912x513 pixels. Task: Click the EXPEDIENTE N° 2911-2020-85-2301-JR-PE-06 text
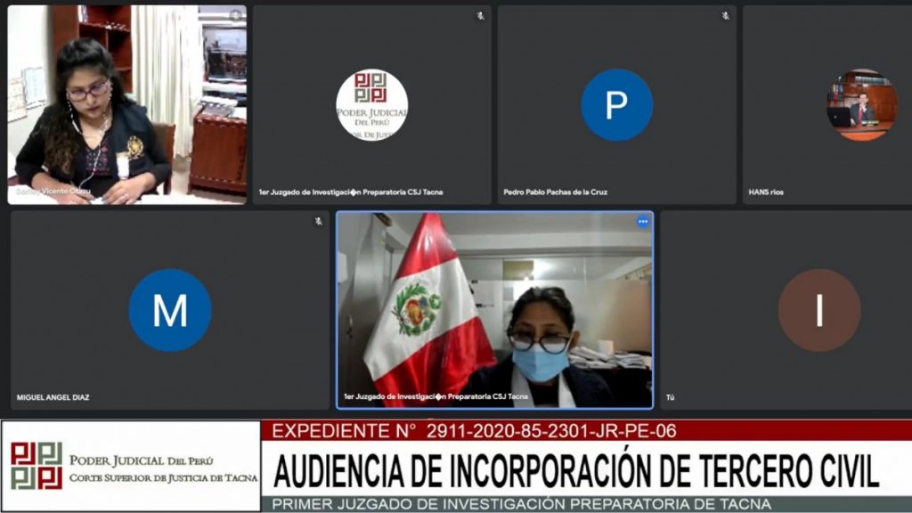click(474, 431)
